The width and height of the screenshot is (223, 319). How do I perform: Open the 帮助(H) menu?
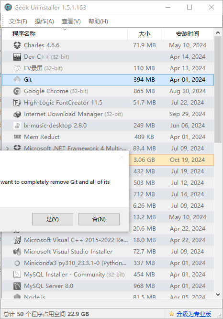pos(98,21)
